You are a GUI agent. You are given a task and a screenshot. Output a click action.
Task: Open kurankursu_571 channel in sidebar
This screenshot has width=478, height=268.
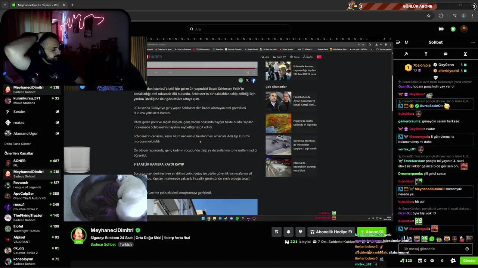pos(32,100)
